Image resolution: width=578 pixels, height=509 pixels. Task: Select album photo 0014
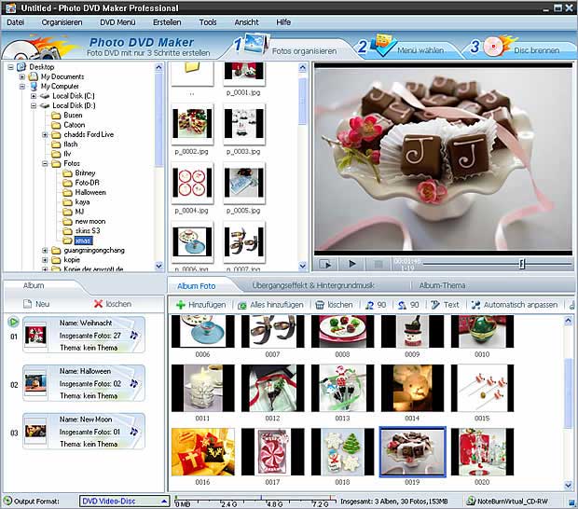click(x=412, y=388)
